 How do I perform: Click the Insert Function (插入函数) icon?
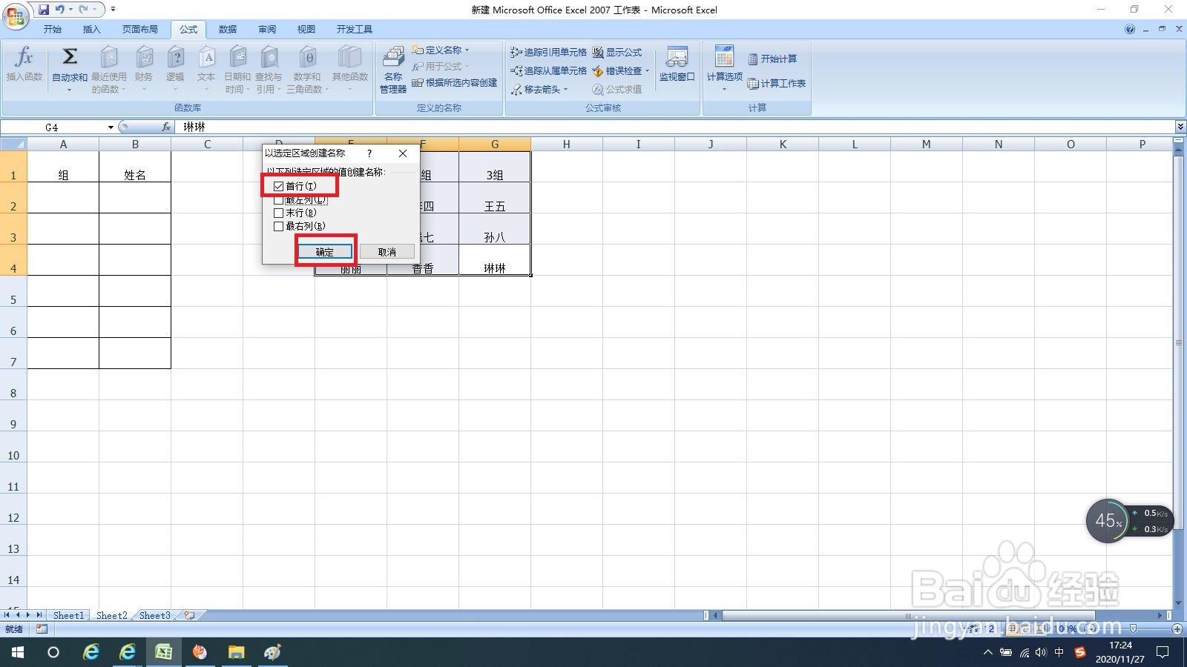24,64
